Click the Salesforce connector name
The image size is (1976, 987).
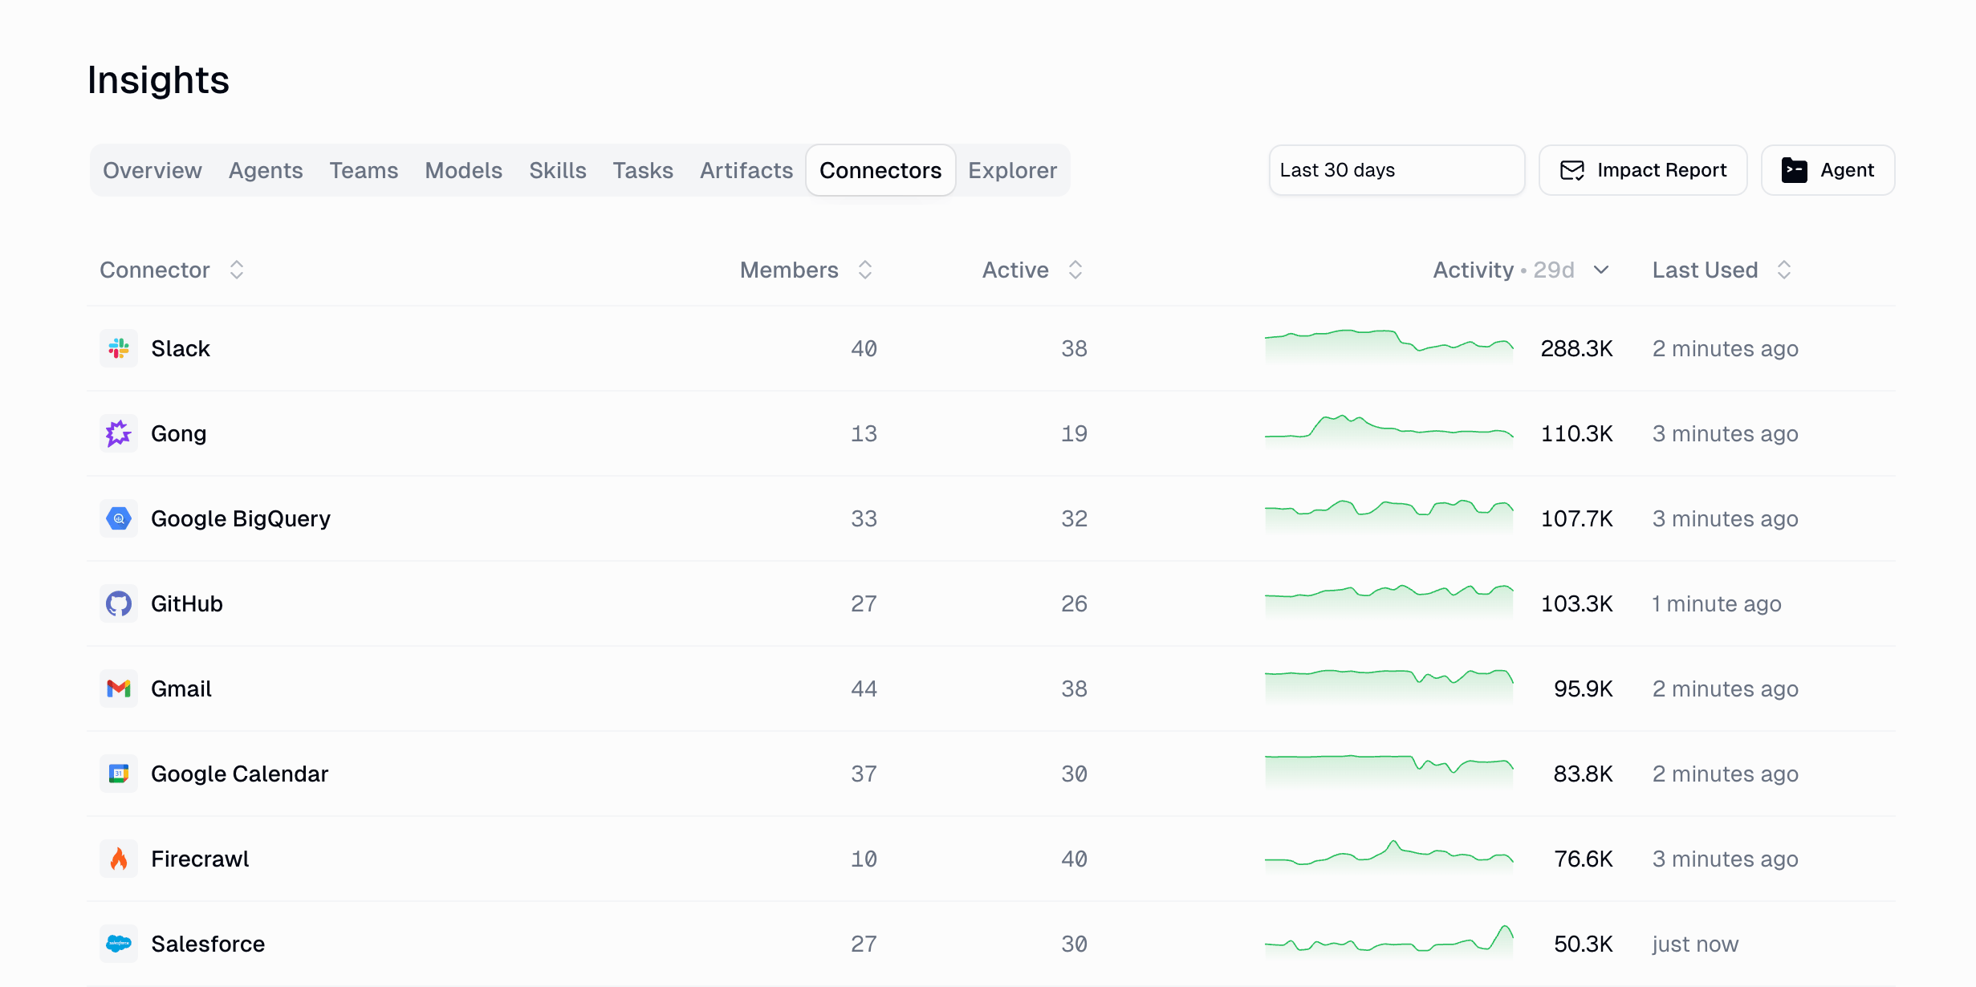coord(208,944)
